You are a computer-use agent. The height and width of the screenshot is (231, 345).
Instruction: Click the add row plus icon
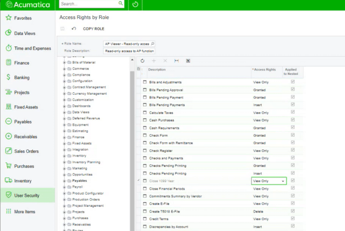coord(154,61)
